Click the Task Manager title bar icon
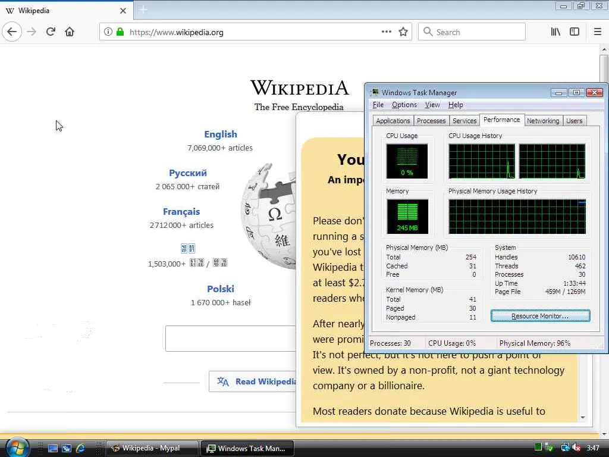609x457 pixels. (x=375, y=92)
